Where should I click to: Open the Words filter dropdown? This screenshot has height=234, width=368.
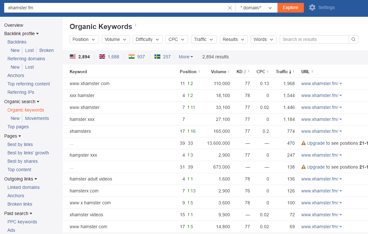[x=264, y=39]
